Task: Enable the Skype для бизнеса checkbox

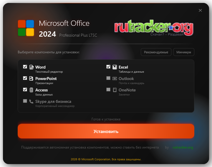Action: pos(25,101)
